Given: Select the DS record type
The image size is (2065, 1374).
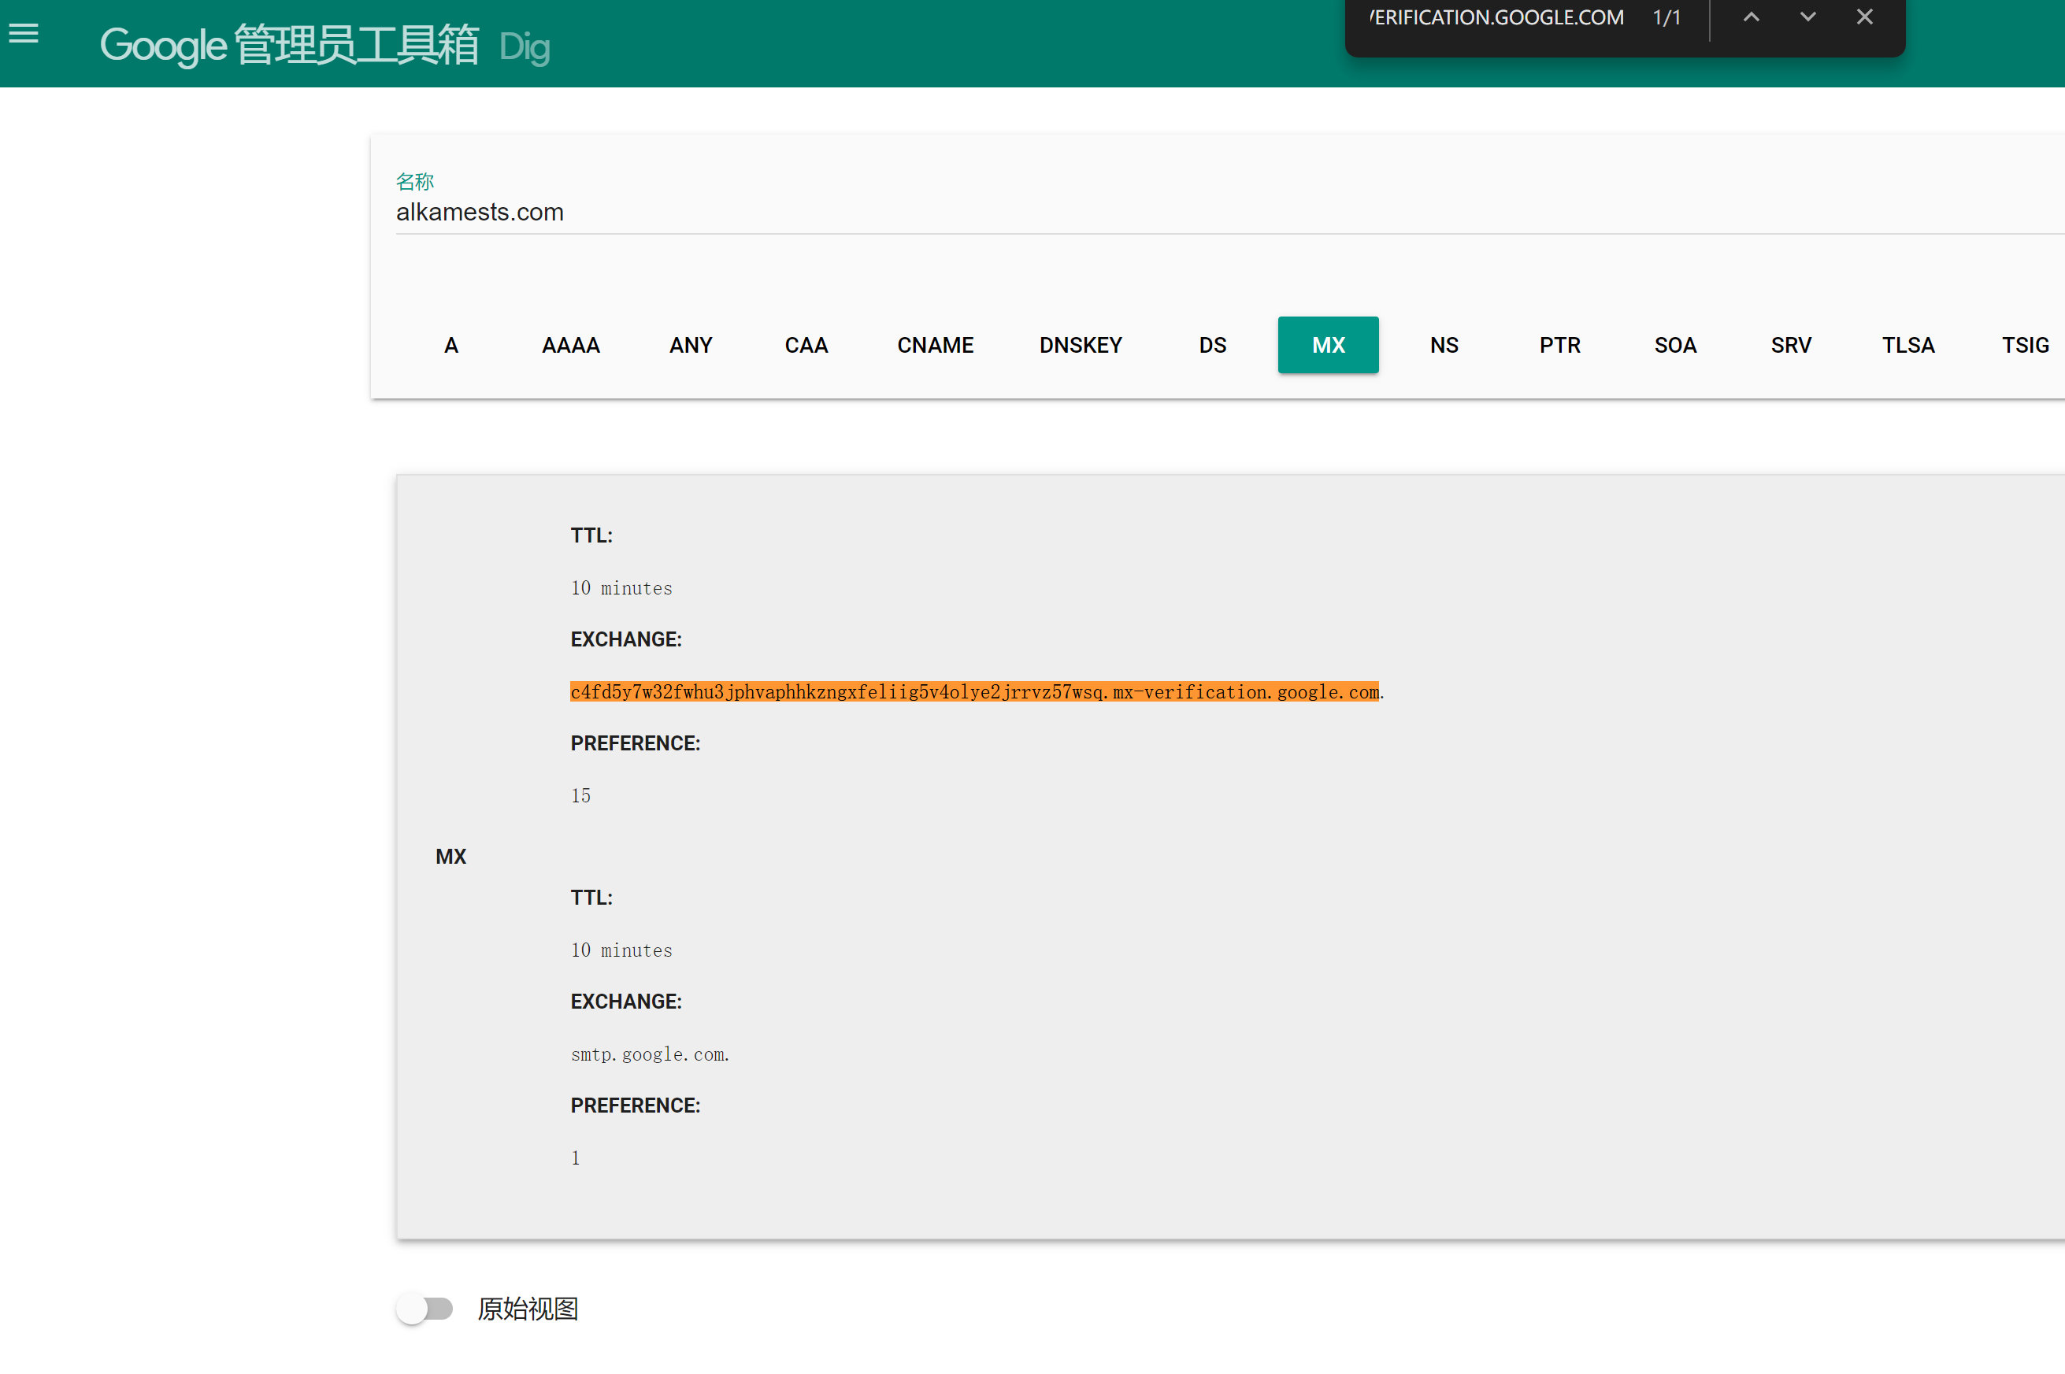Looking at the screenshot, I should pyautogui.click(x=1212, y=345).
